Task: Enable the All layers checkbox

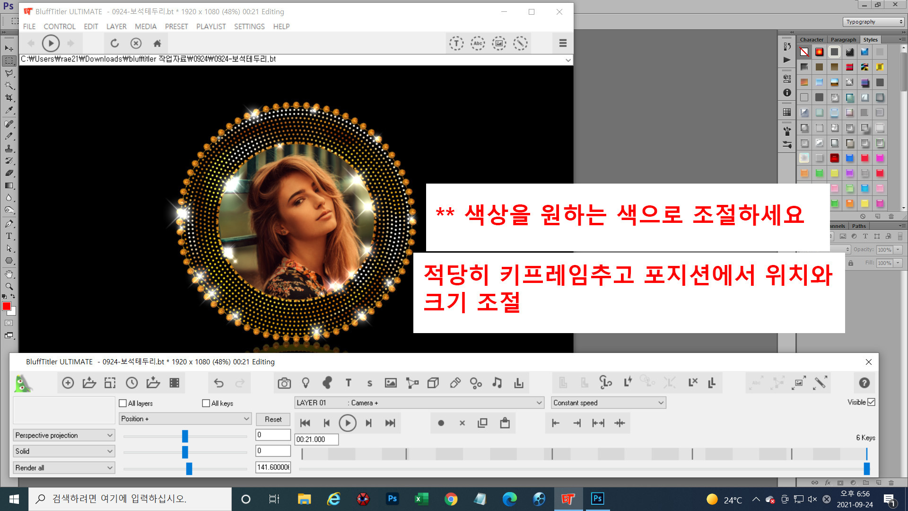Action: click(x=123, y=403)
